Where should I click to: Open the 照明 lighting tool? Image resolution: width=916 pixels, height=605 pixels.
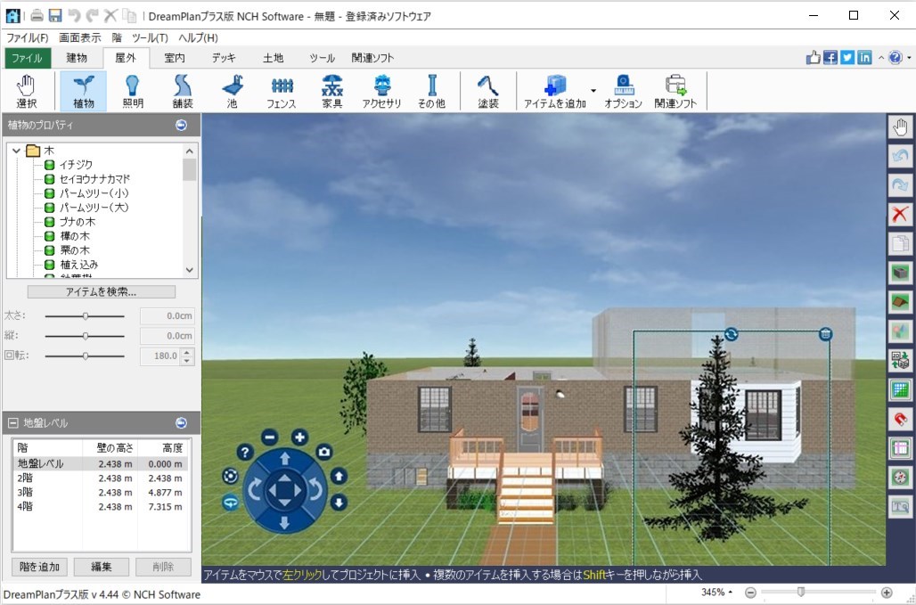point(133,91)
